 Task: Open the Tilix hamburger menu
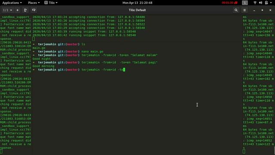tap(244, 10)
